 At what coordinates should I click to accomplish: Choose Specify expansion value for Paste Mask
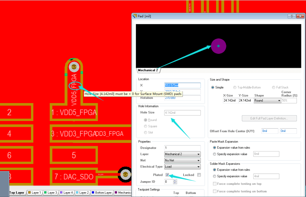pyautogui.click(x=215, y=154)
